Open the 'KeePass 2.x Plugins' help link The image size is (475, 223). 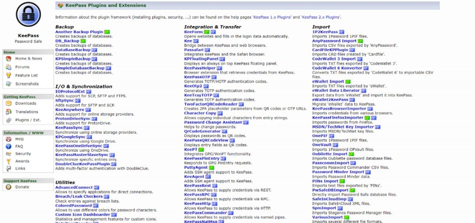320,17
